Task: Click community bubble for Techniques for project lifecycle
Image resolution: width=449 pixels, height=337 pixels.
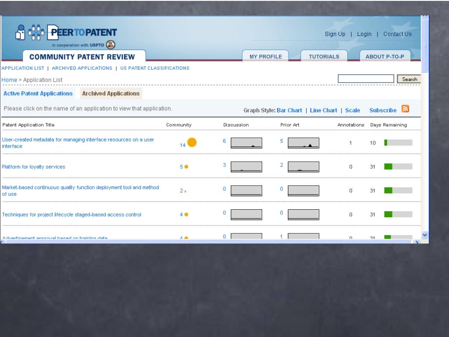Action: [x=186, y=214]
